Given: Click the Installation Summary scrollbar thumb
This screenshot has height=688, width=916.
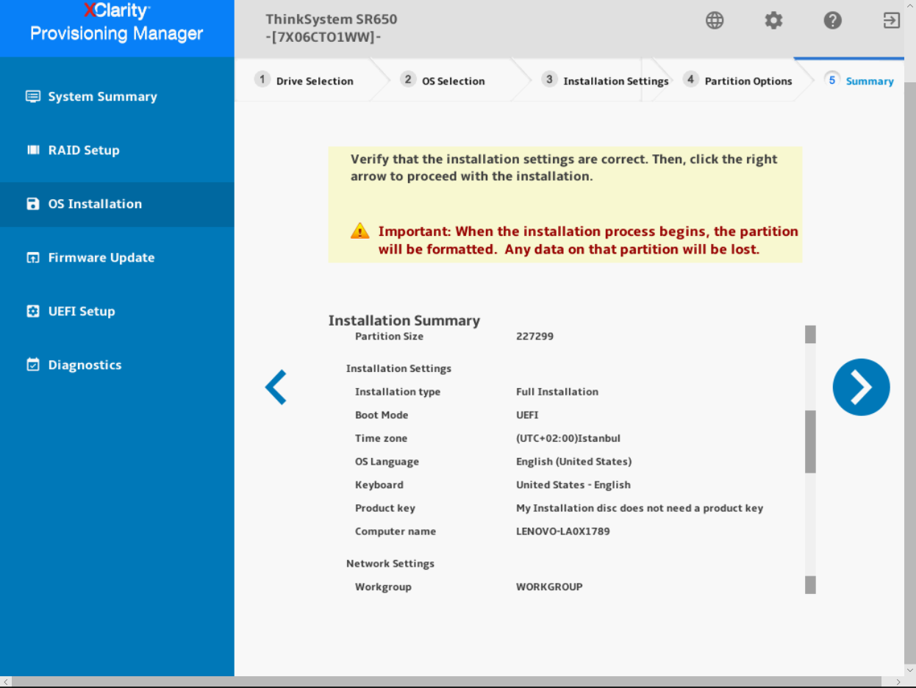Looking at the screenshot, I should (x=810, y=441).
